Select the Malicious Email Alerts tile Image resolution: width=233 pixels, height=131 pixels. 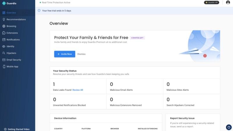point(135,87)
